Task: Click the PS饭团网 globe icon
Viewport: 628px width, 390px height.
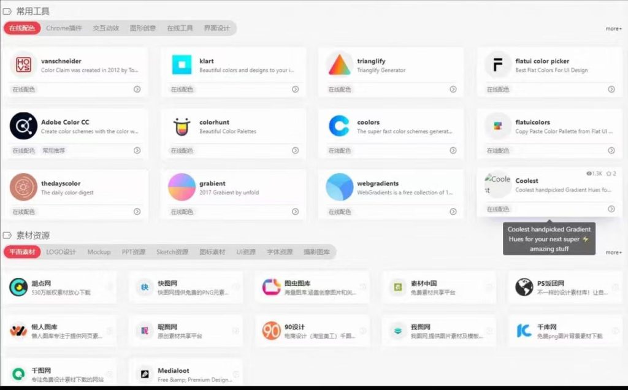Action: point(524,287)
